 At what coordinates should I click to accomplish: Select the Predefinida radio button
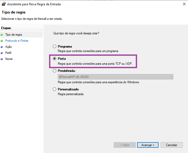(55, 71)
